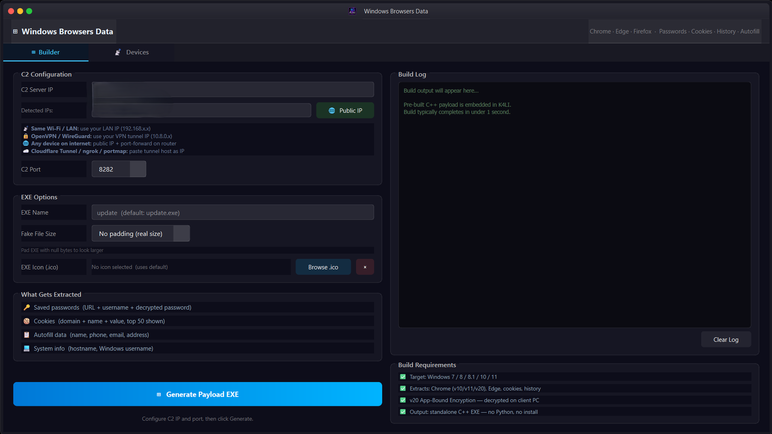
Task: Clear the selected icon with the red x button
Action: coord(365,267)
